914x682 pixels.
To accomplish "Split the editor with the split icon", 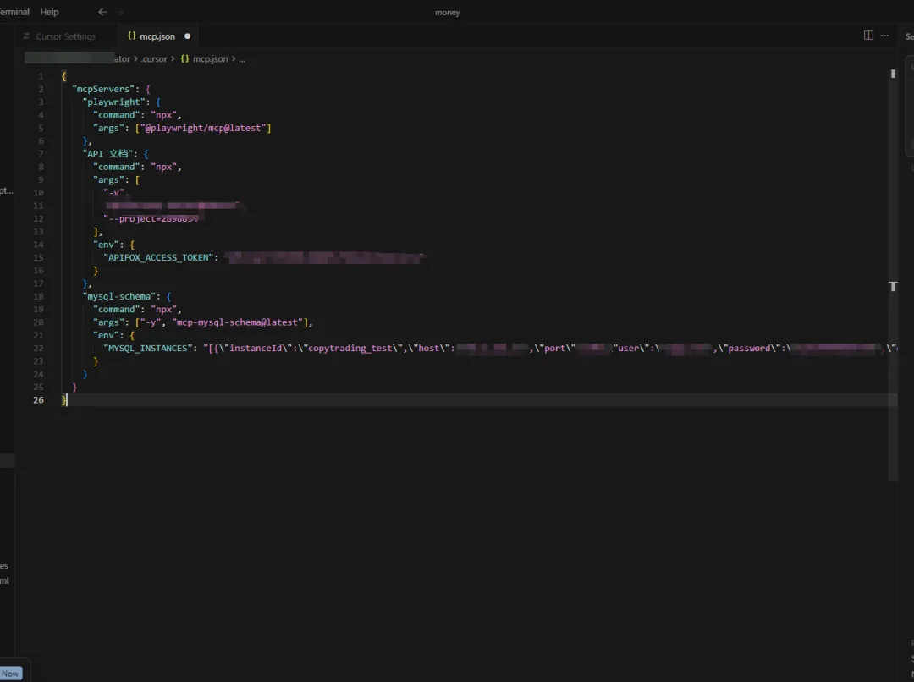I will coord(868,36).
